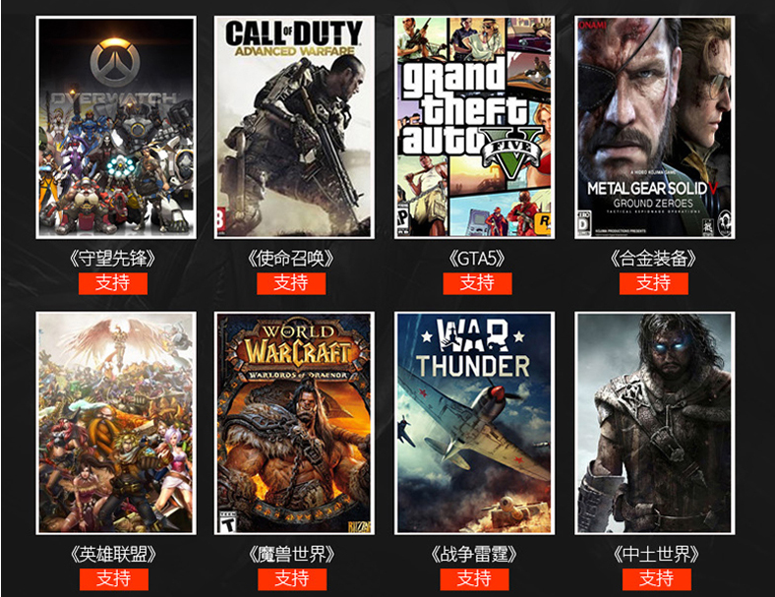This screenshot has height=597, width=775.
Task: Select the Middle-earth ranger cover
Action: 654,423
